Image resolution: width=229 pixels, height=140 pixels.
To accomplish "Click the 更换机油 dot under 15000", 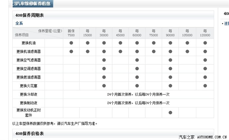I will click(88, 43).
